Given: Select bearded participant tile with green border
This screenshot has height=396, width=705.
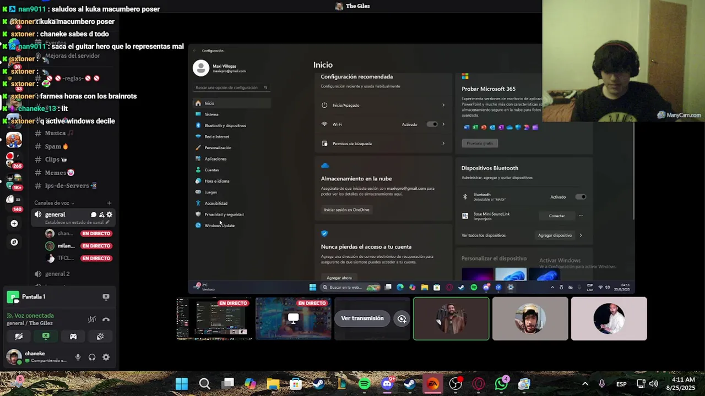Looking at the screenshot, I should coord(451,319).
